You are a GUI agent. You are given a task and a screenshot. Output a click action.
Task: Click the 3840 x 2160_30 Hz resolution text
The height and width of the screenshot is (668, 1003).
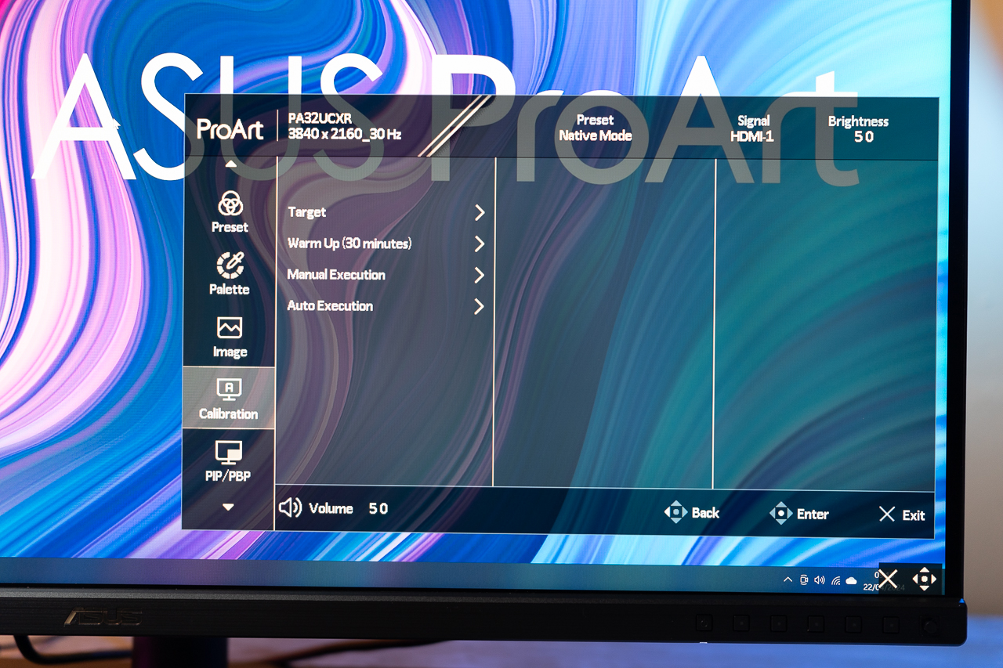[345, 134]
